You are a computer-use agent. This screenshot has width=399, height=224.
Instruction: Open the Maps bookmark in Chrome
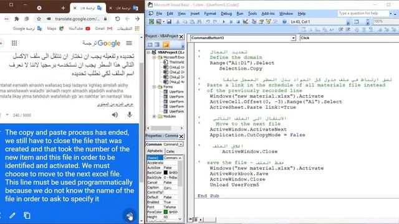[55, 29]
